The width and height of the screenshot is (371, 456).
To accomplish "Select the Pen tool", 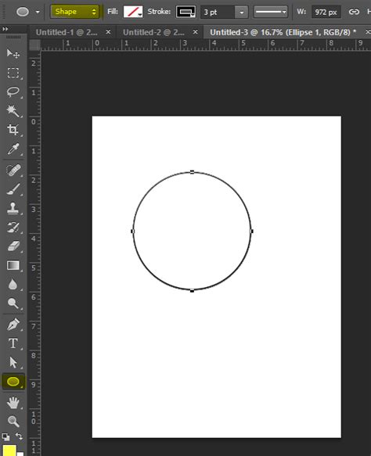I will [x=13, y=325].
